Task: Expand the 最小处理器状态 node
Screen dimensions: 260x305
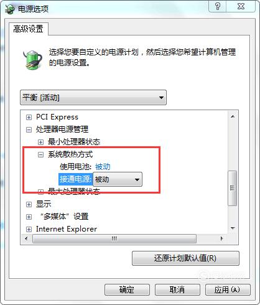Action: click(40, 142)
